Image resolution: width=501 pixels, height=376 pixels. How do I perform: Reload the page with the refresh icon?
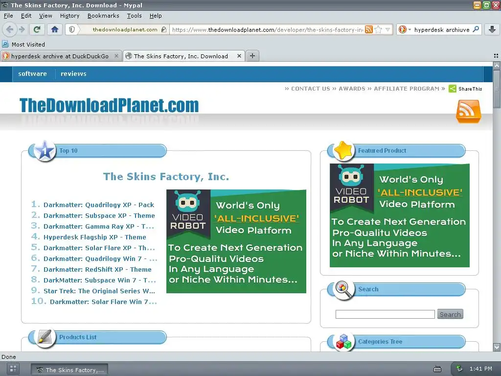37,29
